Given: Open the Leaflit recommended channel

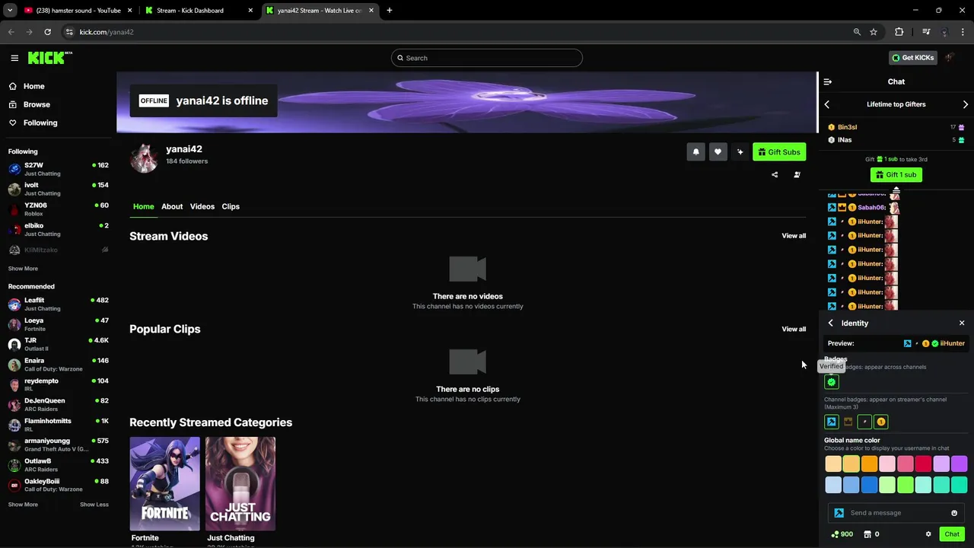Looking at the screenshot, I should pos(59,304).
